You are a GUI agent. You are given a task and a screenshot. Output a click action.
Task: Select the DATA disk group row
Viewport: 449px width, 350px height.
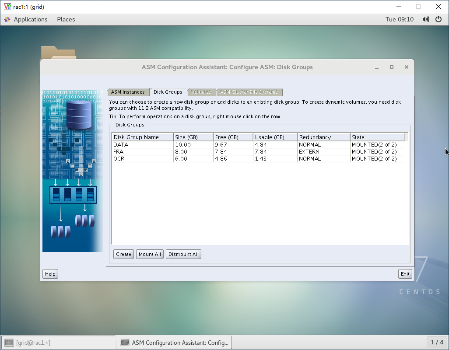pyautogui.click(x=258, y=145)
